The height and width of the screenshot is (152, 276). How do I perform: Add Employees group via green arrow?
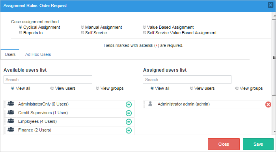129,122
